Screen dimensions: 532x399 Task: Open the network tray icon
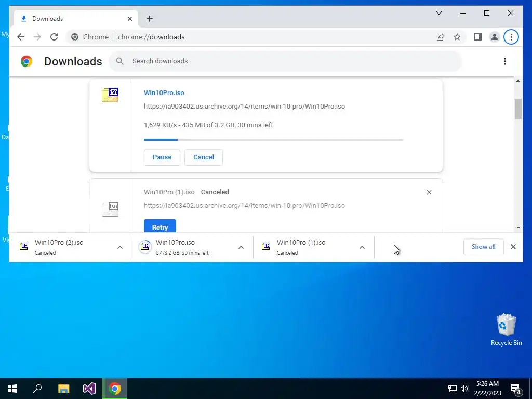(x=453, y=389)
